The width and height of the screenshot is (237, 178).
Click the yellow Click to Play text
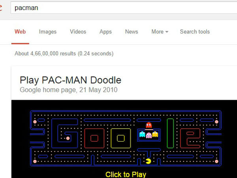pos(126,174)
